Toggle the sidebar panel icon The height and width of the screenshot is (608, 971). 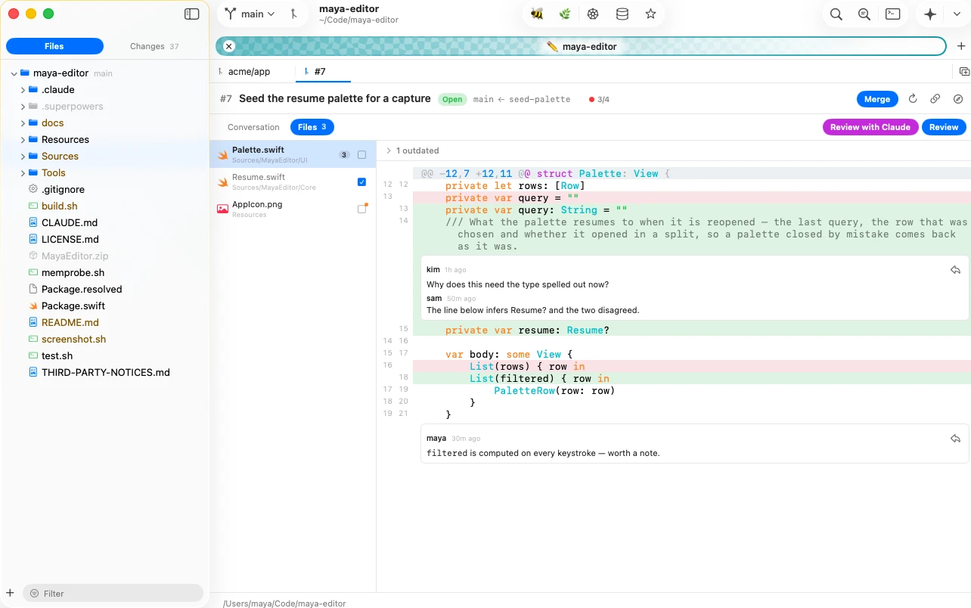coord(192,14)
